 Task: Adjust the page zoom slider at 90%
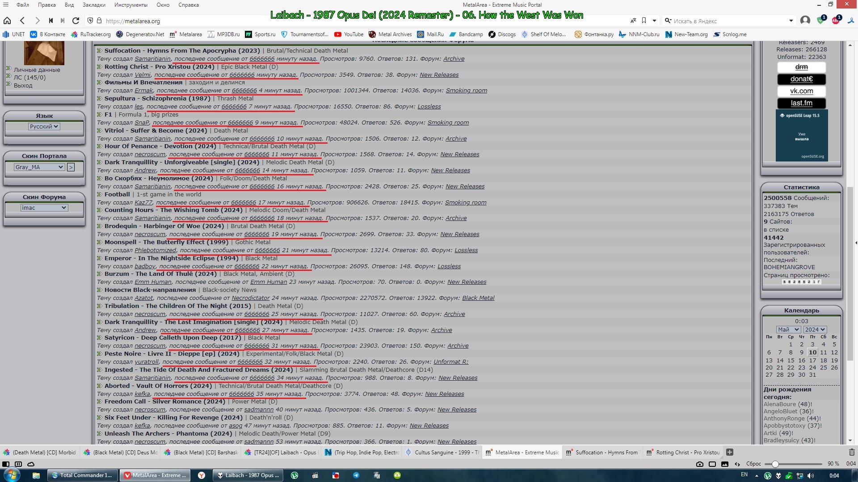775,464
